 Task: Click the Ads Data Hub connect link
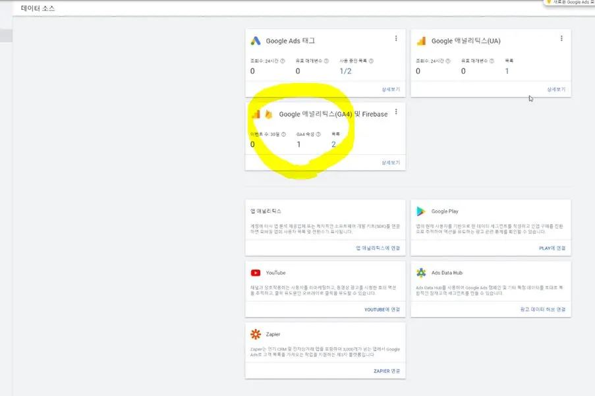click(x=543, y=310)
